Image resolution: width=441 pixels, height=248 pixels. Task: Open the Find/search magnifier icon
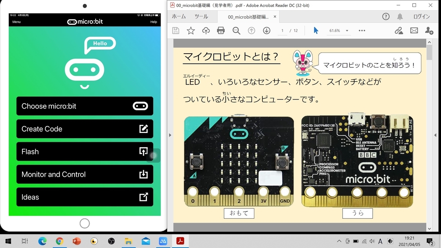point(236,30)
